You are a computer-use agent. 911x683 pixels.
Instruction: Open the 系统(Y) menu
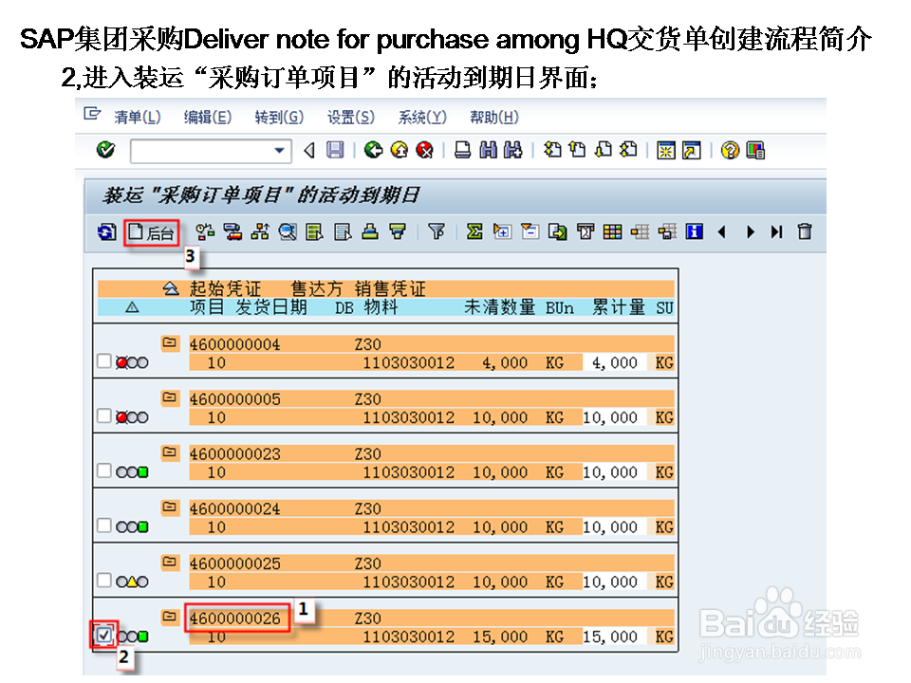(x=422, y=118)
